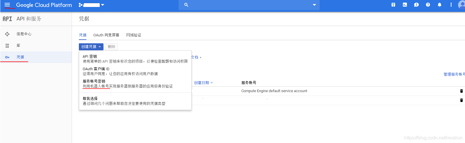465x143 pixels.
Task: Open the hamburger navigation menu
Action: tap(7, 5)
